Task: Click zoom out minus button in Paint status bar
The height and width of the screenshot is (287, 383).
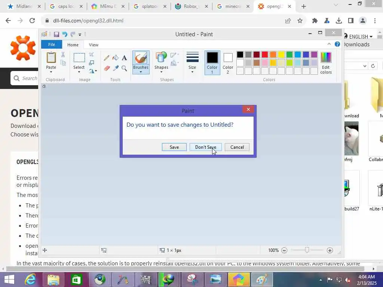Action: (284, 250)
